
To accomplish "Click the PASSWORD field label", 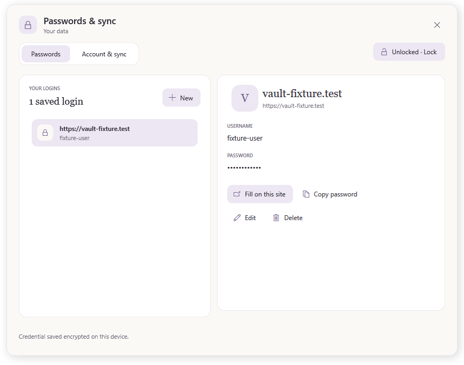I will click(240, 156).
